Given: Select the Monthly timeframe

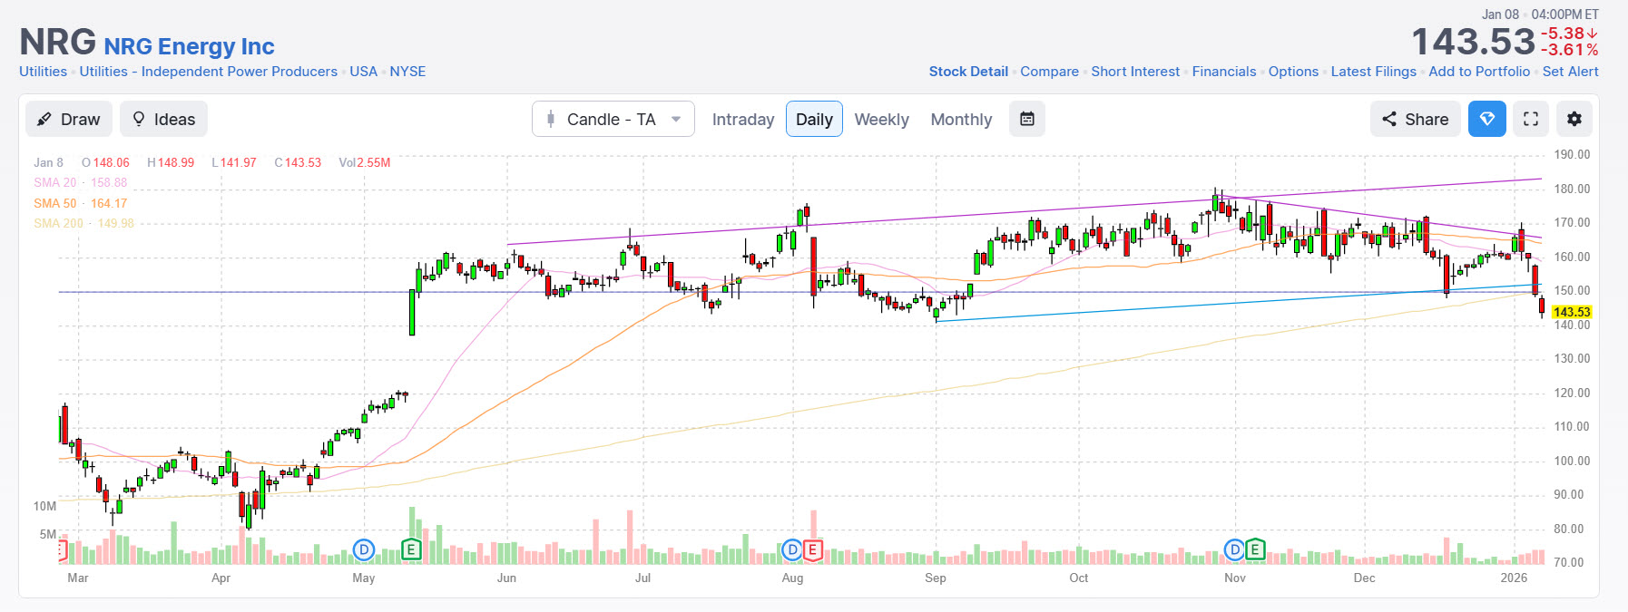Looking at the screenshot, I should (961, 120).
